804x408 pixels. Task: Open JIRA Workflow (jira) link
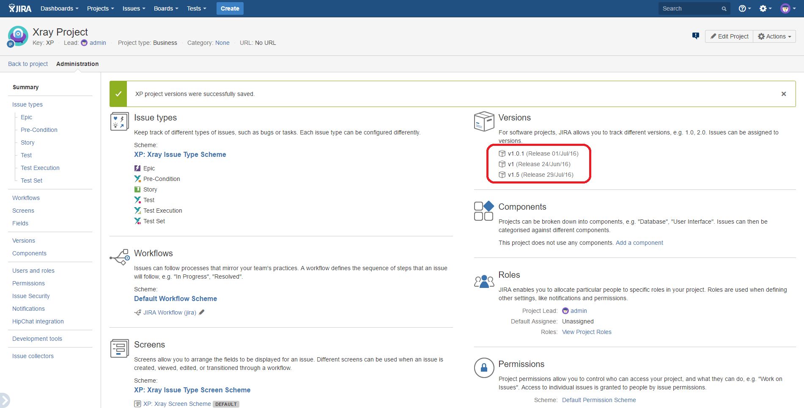(170, 312)
